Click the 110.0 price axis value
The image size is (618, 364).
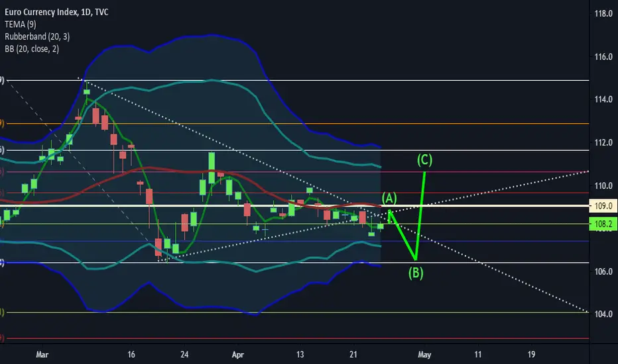point(603,185)
